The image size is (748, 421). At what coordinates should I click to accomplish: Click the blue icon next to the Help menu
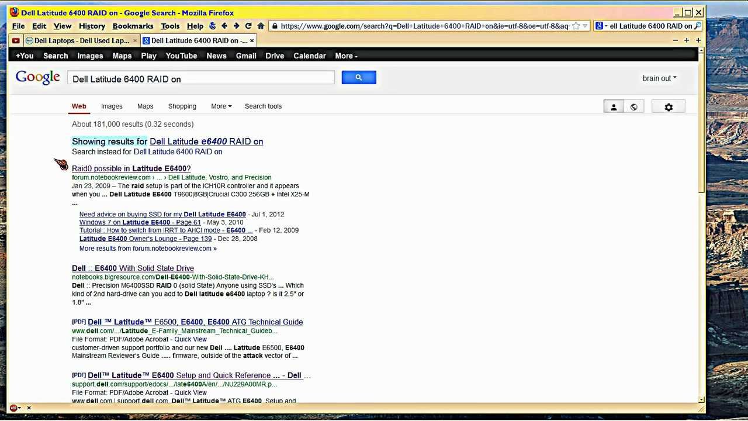pos(212,26)
